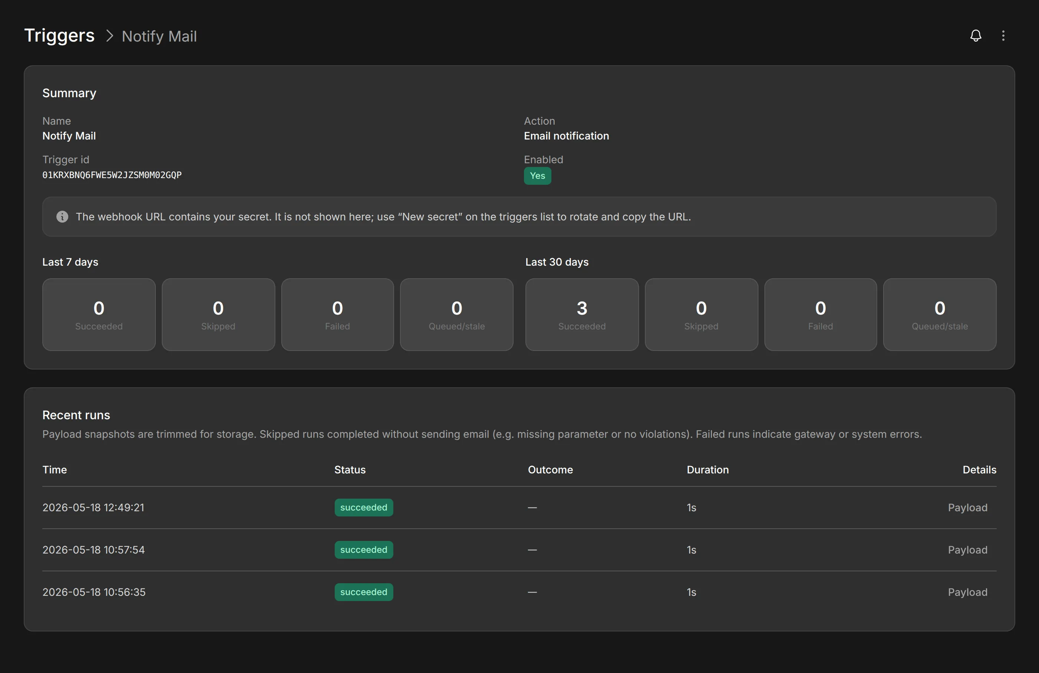Viewport: 1039px width, 673px height.
Task: Click succeeded badge for 12:49:21 run
Action: (364, 508)
